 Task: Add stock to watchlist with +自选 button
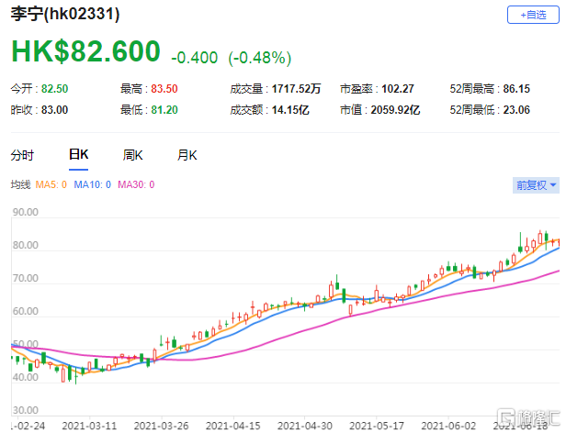(533, 15)
